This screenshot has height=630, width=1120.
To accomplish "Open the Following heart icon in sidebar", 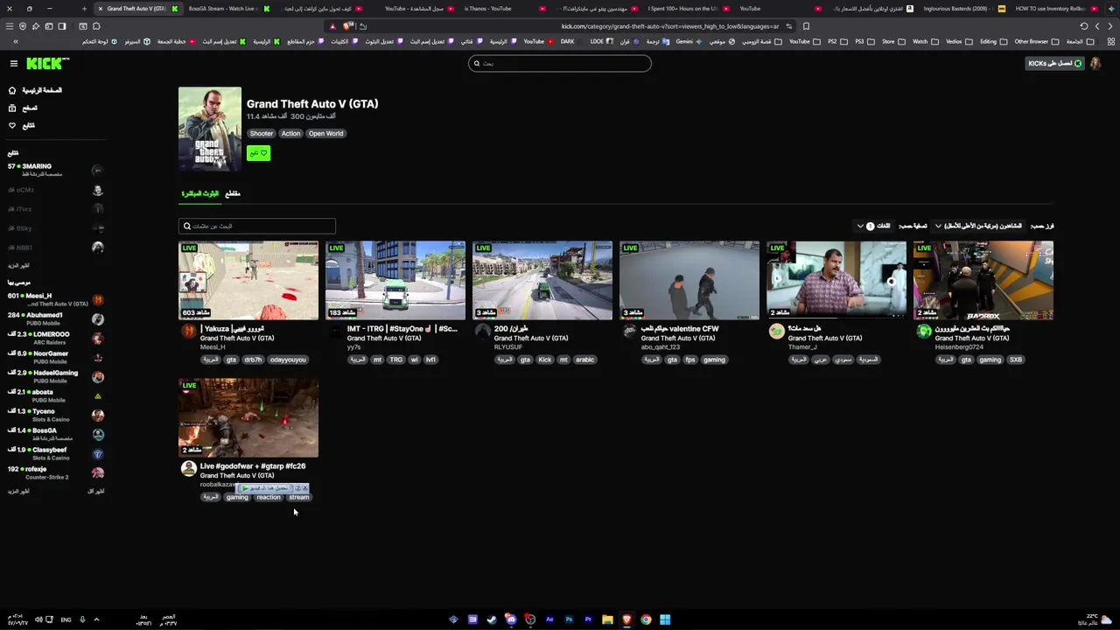I will [12, 125].
